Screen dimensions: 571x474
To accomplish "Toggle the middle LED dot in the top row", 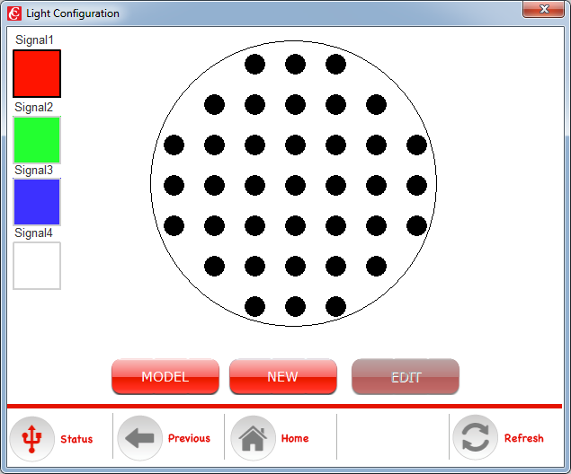I will click(295, 65).
